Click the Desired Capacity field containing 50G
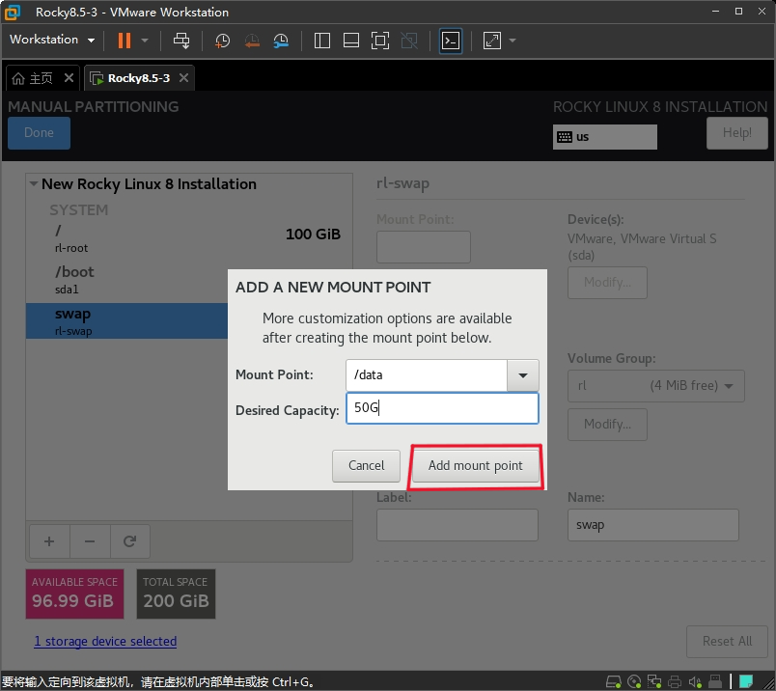776x691 pixels. 442,408
